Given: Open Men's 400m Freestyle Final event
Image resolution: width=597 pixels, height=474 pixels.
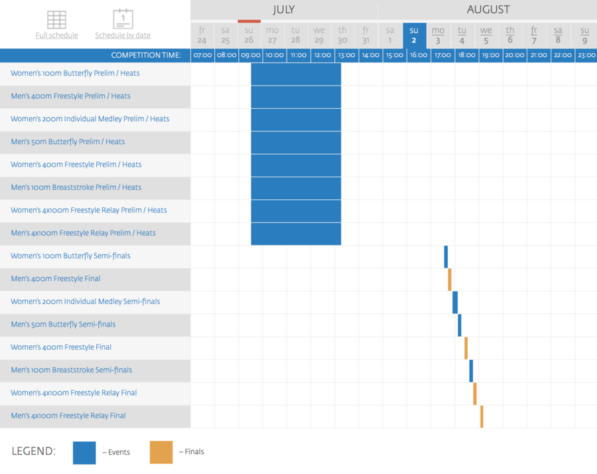Looking at the screenshot, I should pyautogui.click(x=56, y=279).
